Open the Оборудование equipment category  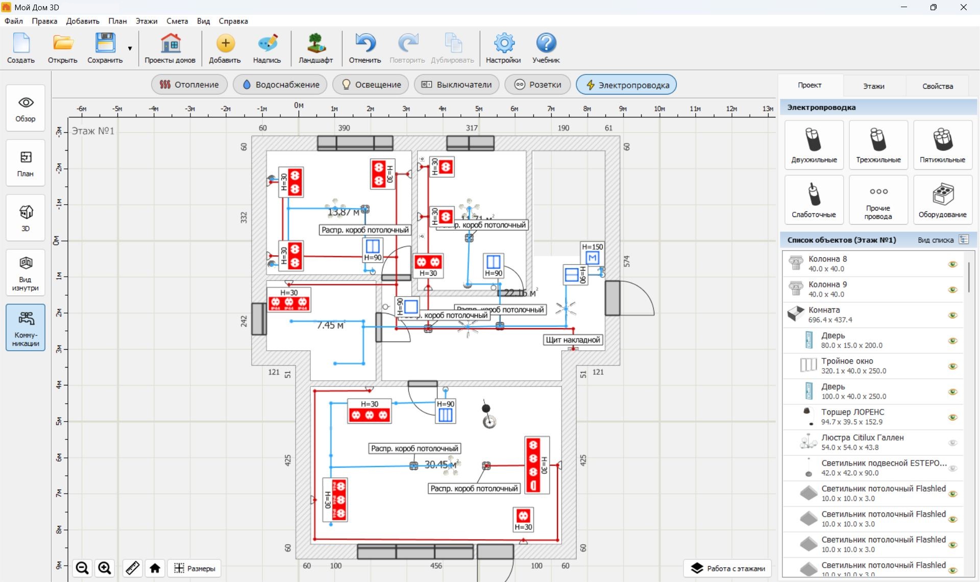coord(942,200)
